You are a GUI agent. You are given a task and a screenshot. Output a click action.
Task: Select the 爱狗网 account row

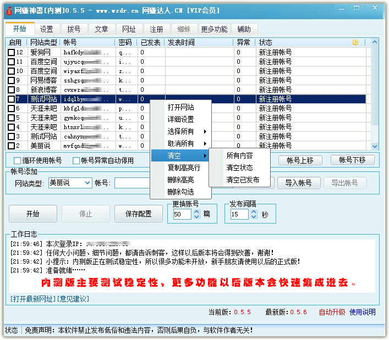tap(185, 52)
